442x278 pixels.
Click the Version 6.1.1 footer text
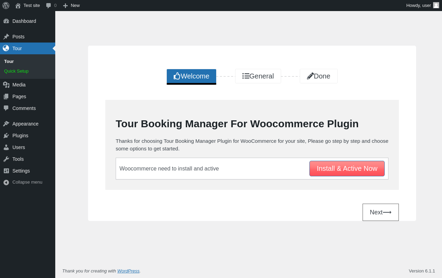(422, 271)
